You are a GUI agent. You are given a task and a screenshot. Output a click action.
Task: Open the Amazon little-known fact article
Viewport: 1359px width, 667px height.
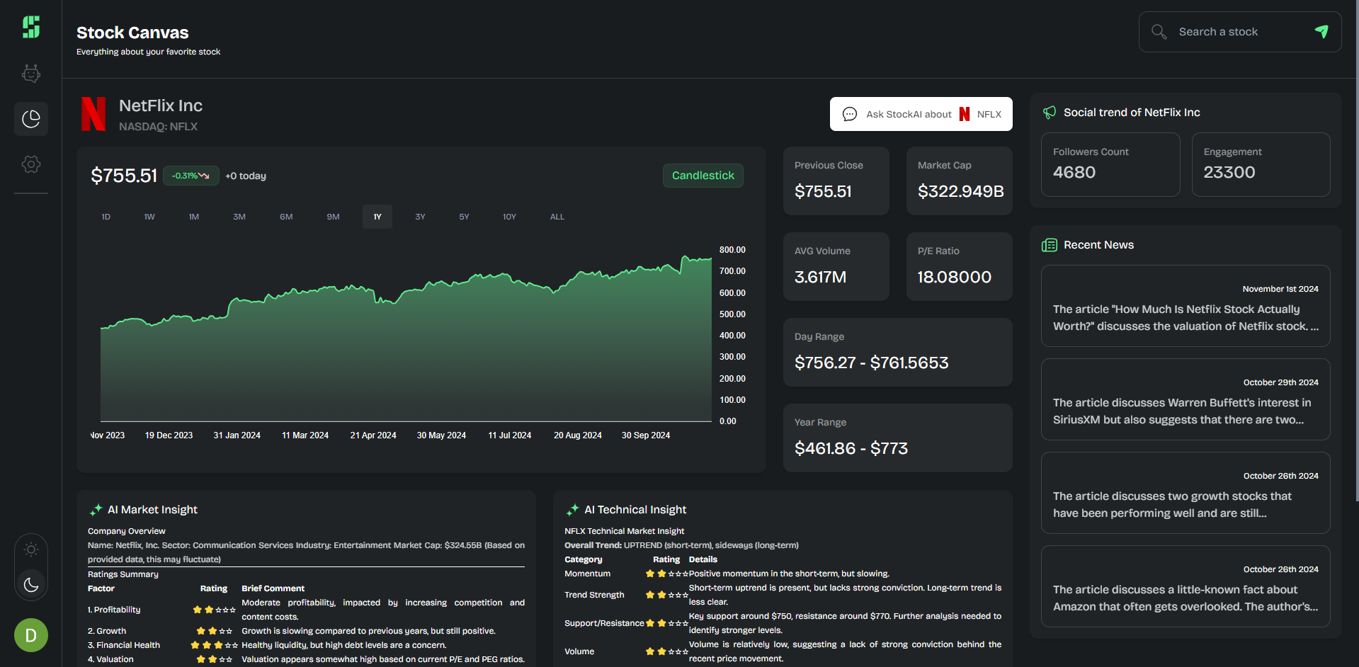point(1185,586)
